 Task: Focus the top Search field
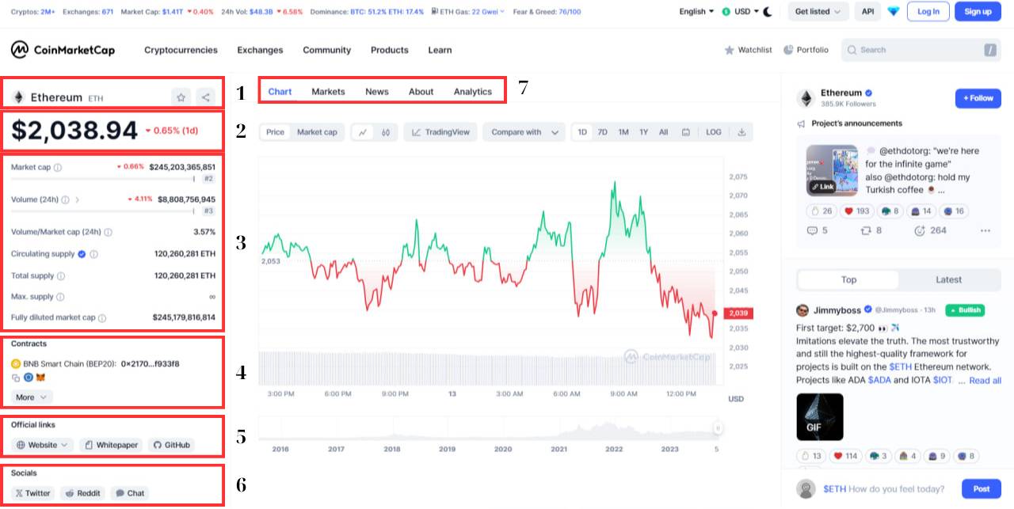pos(920,50)
